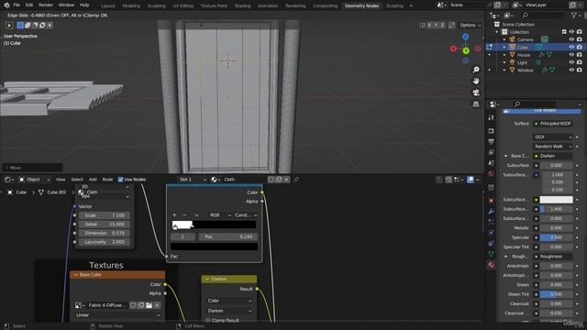Open the RGB color mode dropdown in ColorRamp
This screenshot has height=330, width=587.
pyautogui.click(x=220, y=215)
